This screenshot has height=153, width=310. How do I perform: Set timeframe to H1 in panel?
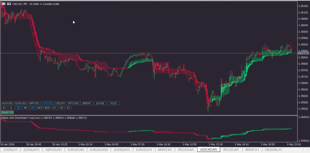(x=54, y=108)
